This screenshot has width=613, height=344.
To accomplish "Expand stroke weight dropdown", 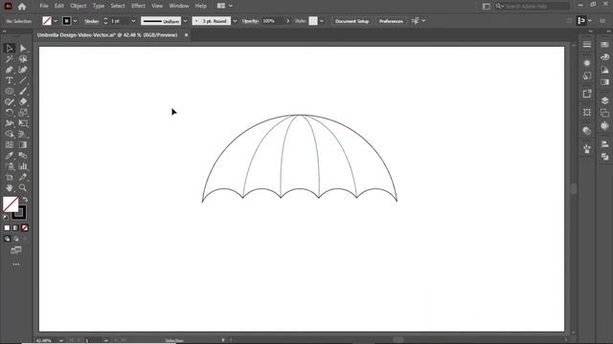I will pyautogui.click(x=133, y=21).
